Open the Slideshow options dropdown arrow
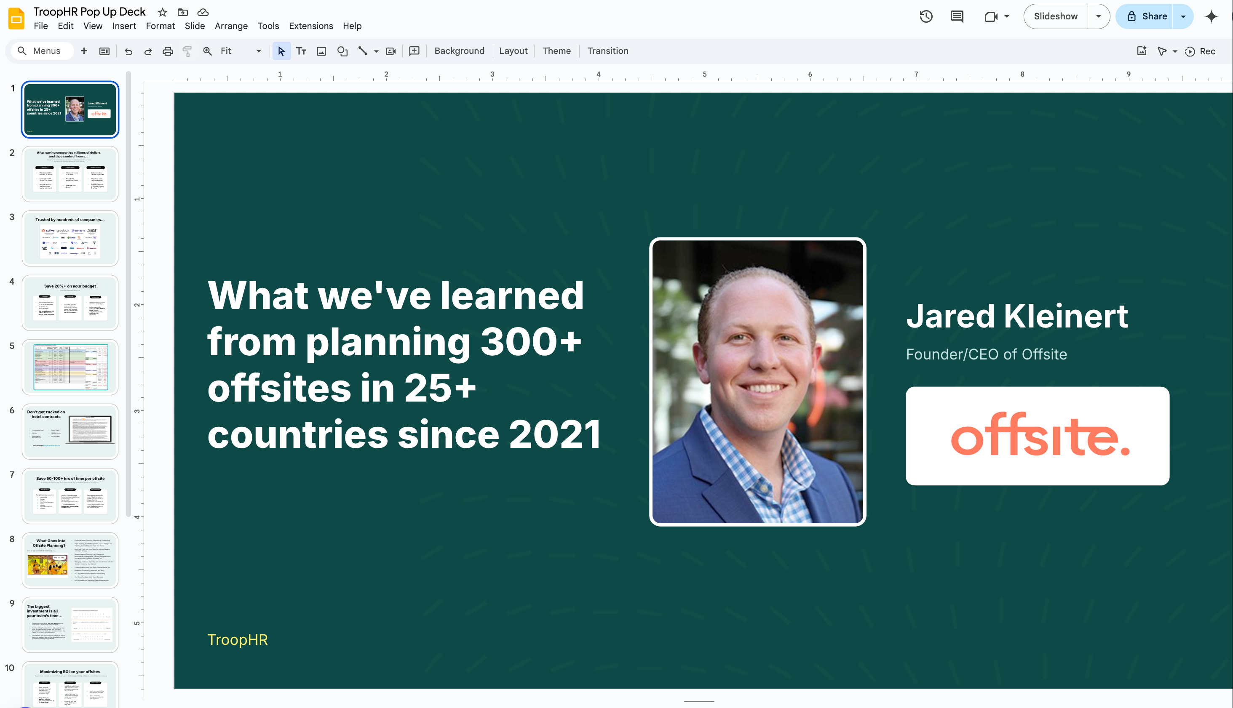Screen dimensions: 1233x708 (1098, 16)
